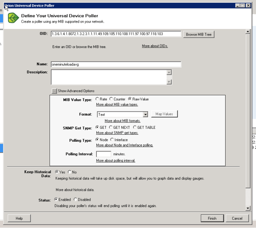
Task: Click the Browse MIB Tree button
Action: 199,34
